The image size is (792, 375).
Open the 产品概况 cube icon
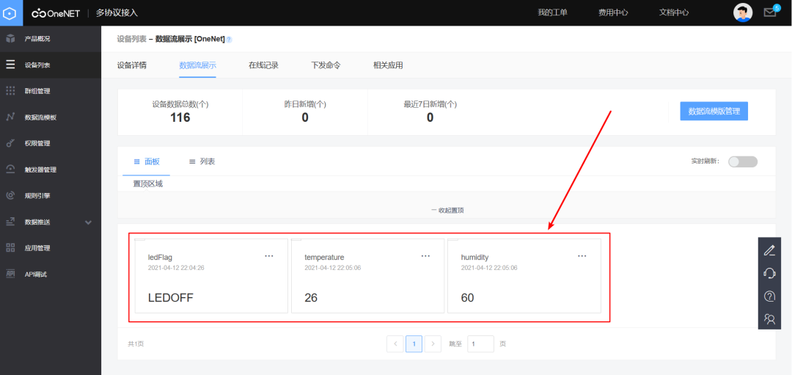(x=10, y=38)
